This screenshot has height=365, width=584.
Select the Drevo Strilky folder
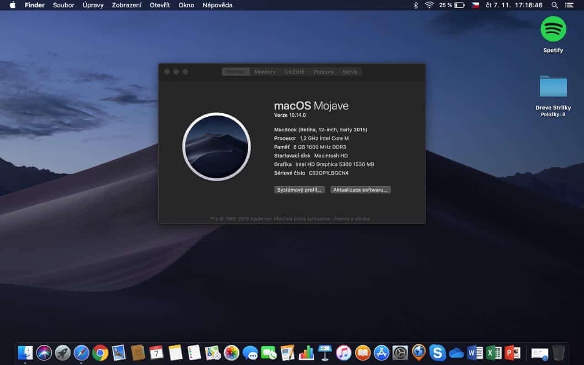pos(553,87)
